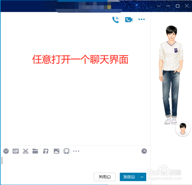The width and height of the screenshot is (192, 185).
Task: Maximize the chat window
Action: coord(177,6)
